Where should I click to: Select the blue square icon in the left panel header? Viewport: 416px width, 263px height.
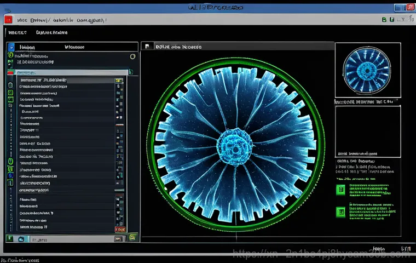(x=11, y=47)
